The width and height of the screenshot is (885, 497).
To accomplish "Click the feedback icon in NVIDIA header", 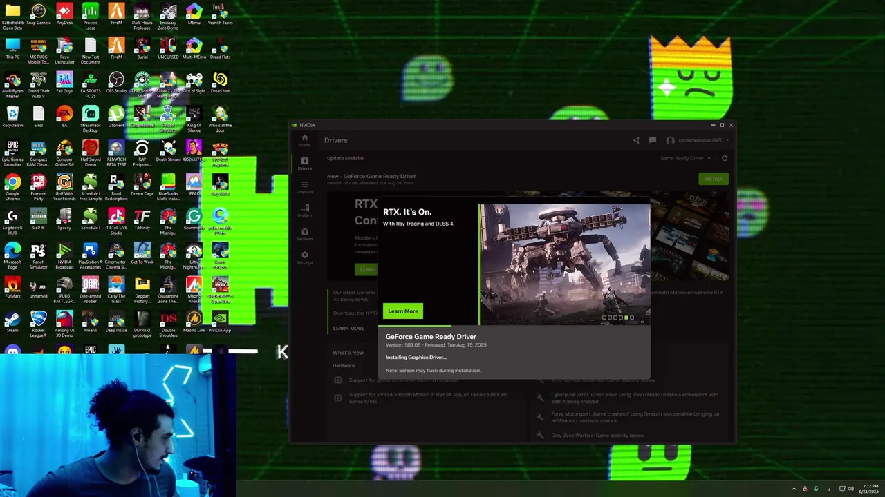I will (652, 140).
